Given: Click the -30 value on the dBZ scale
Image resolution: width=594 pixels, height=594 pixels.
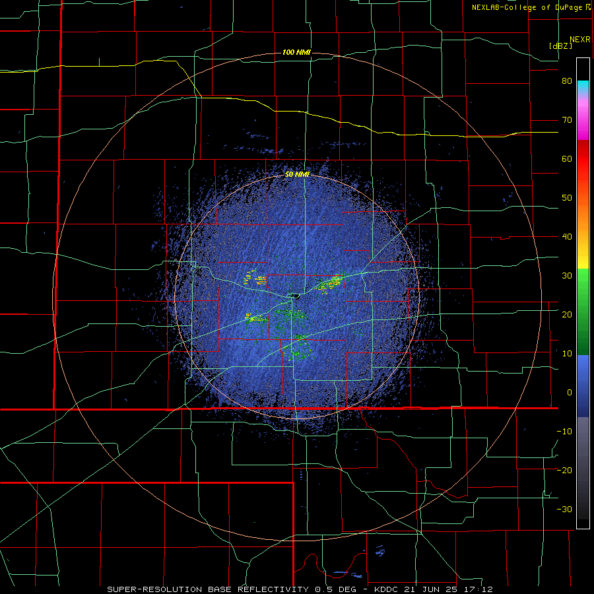Looking at the screenshot, I should tap(564, 509).
